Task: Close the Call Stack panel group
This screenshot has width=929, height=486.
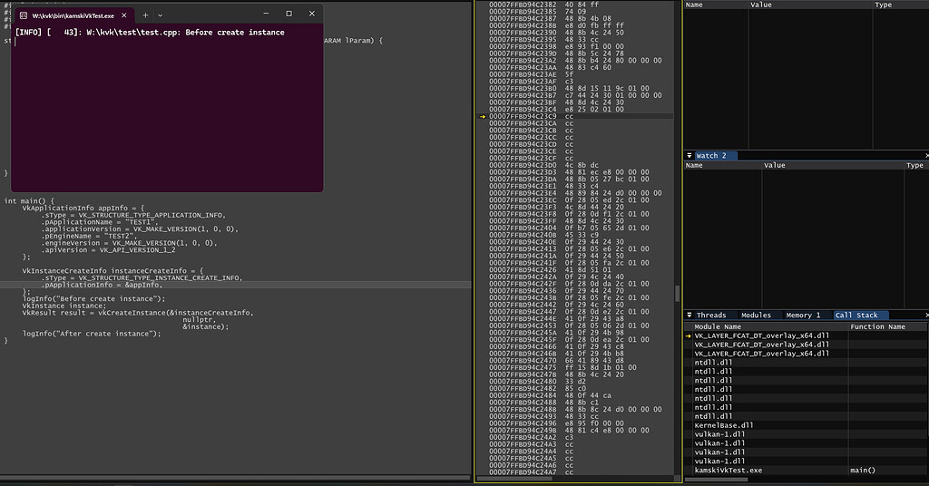Action: coord(926,315)
